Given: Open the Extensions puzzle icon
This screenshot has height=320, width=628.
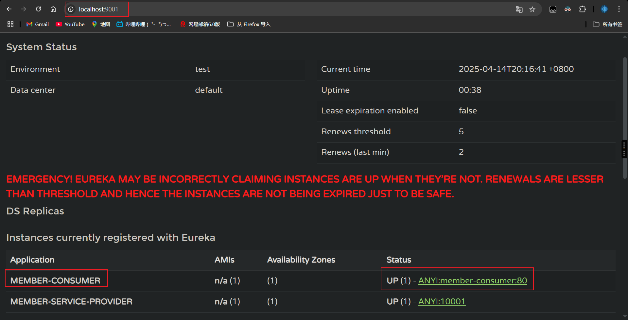Looking at the screenshot, I should pyautogui.click(x=582, y=9).
